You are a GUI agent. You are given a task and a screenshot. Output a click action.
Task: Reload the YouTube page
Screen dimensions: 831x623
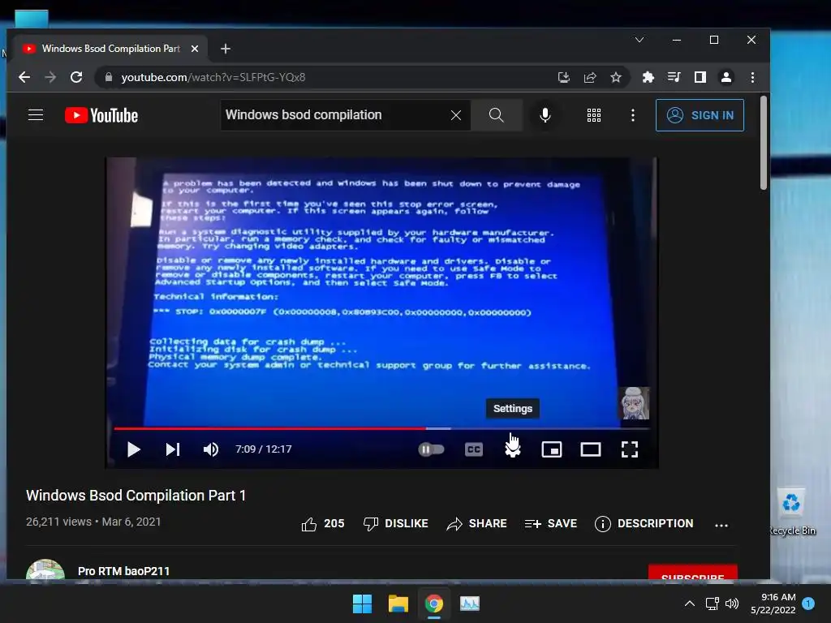coord(76,77)
